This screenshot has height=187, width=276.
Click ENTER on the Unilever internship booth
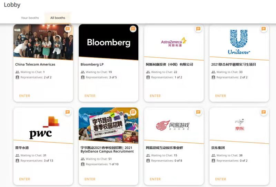(220, 96)
